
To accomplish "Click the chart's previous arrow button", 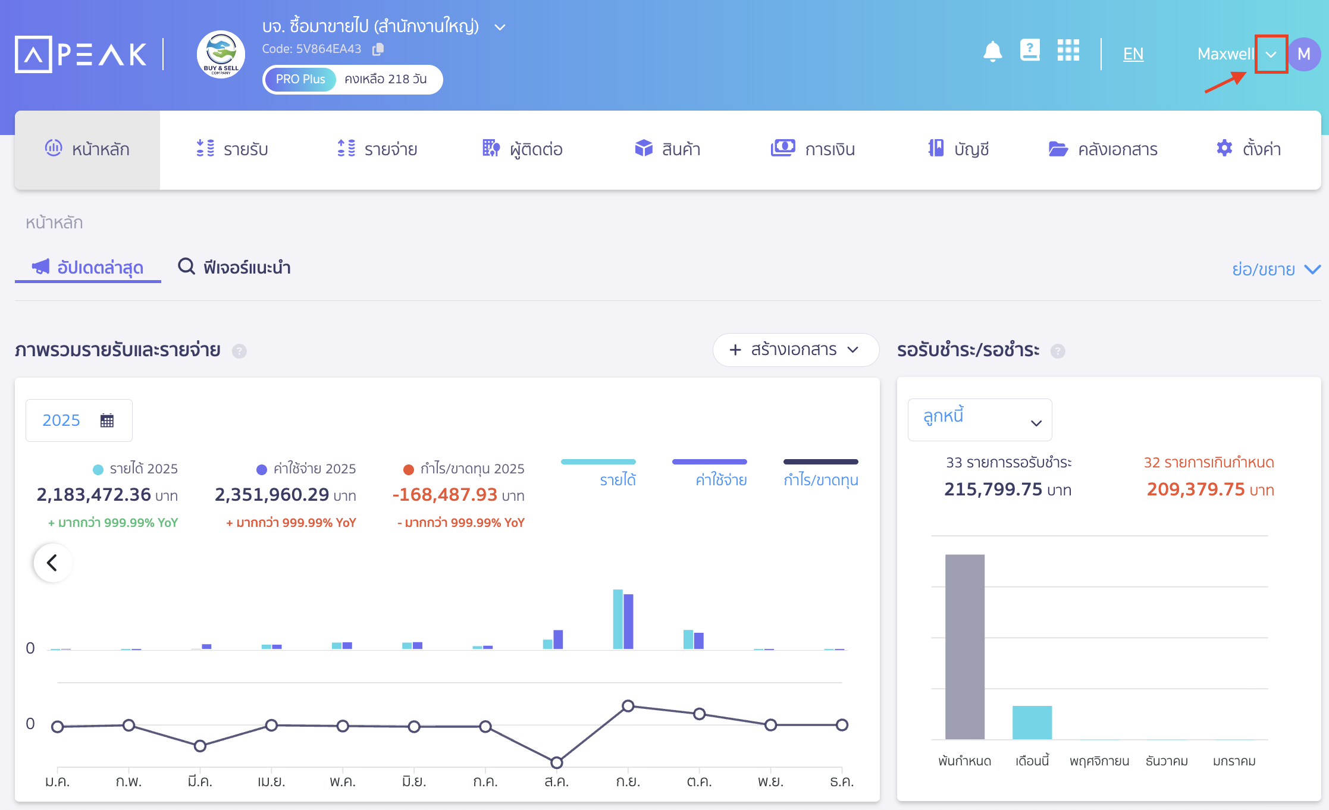I will [x=52, y=563].
